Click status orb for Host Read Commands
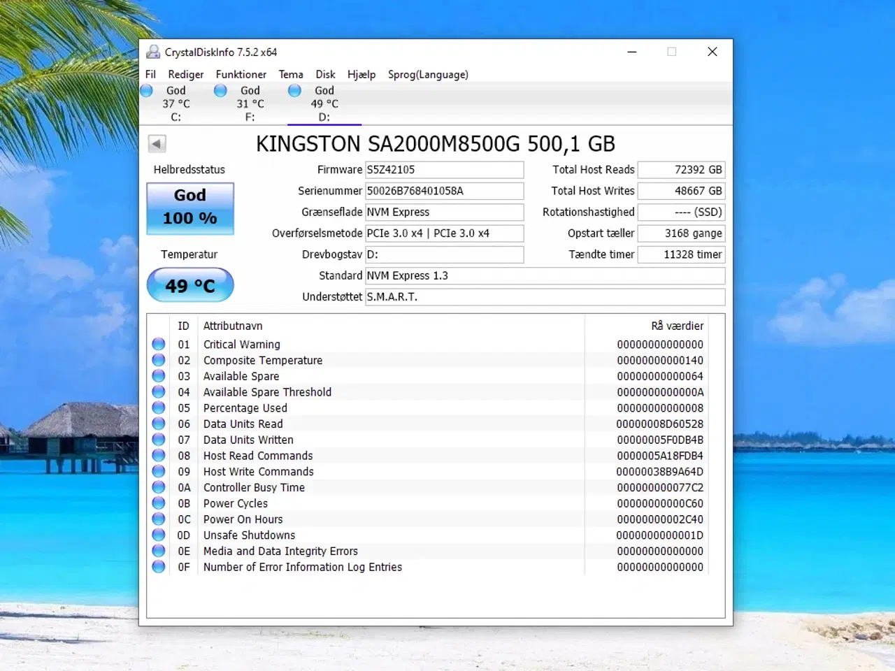 coord(159,456)
